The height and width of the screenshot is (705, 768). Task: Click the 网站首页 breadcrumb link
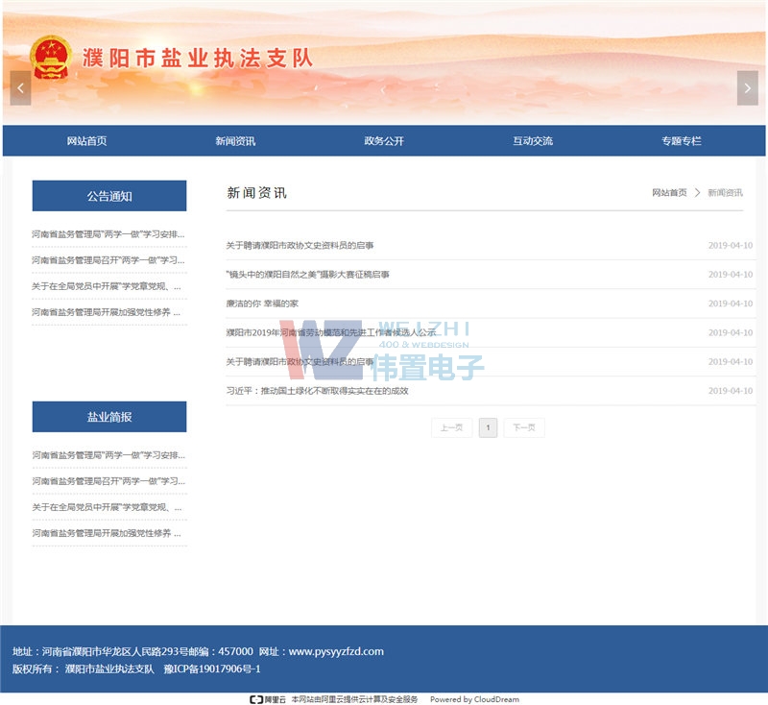tap(669, 193)
